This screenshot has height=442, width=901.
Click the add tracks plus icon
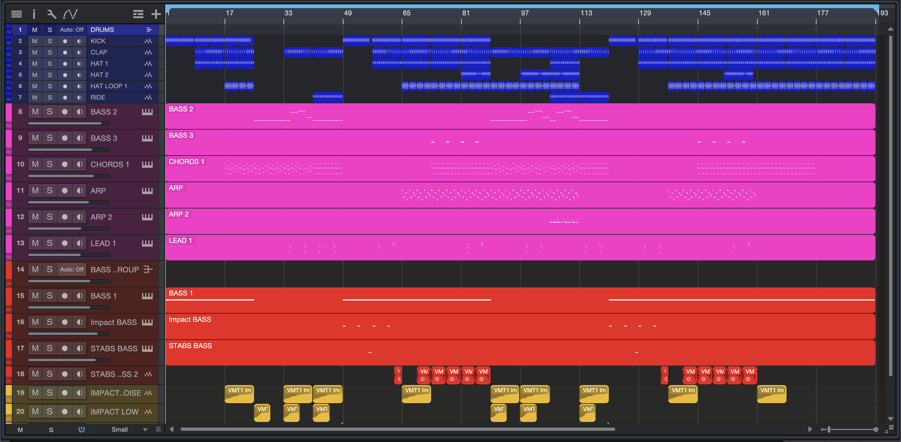[x=156, y=14]
